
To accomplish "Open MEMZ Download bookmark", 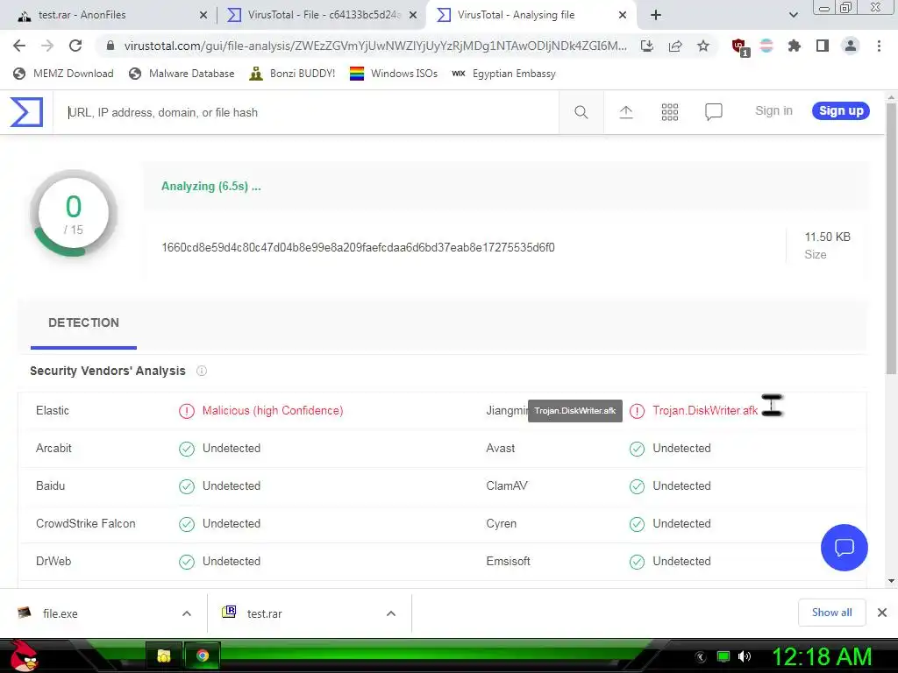I will 63,74.
